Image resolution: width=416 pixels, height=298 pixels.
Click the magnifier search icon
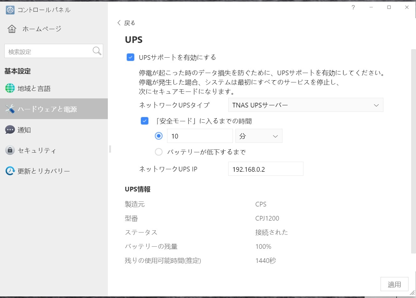point(97,51)
